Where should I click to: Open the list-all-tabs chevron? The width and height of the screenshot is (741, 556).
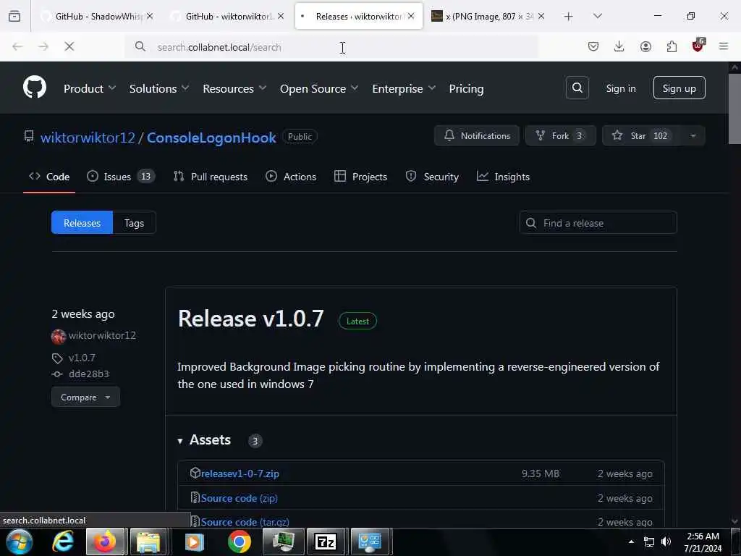[597, 16]
